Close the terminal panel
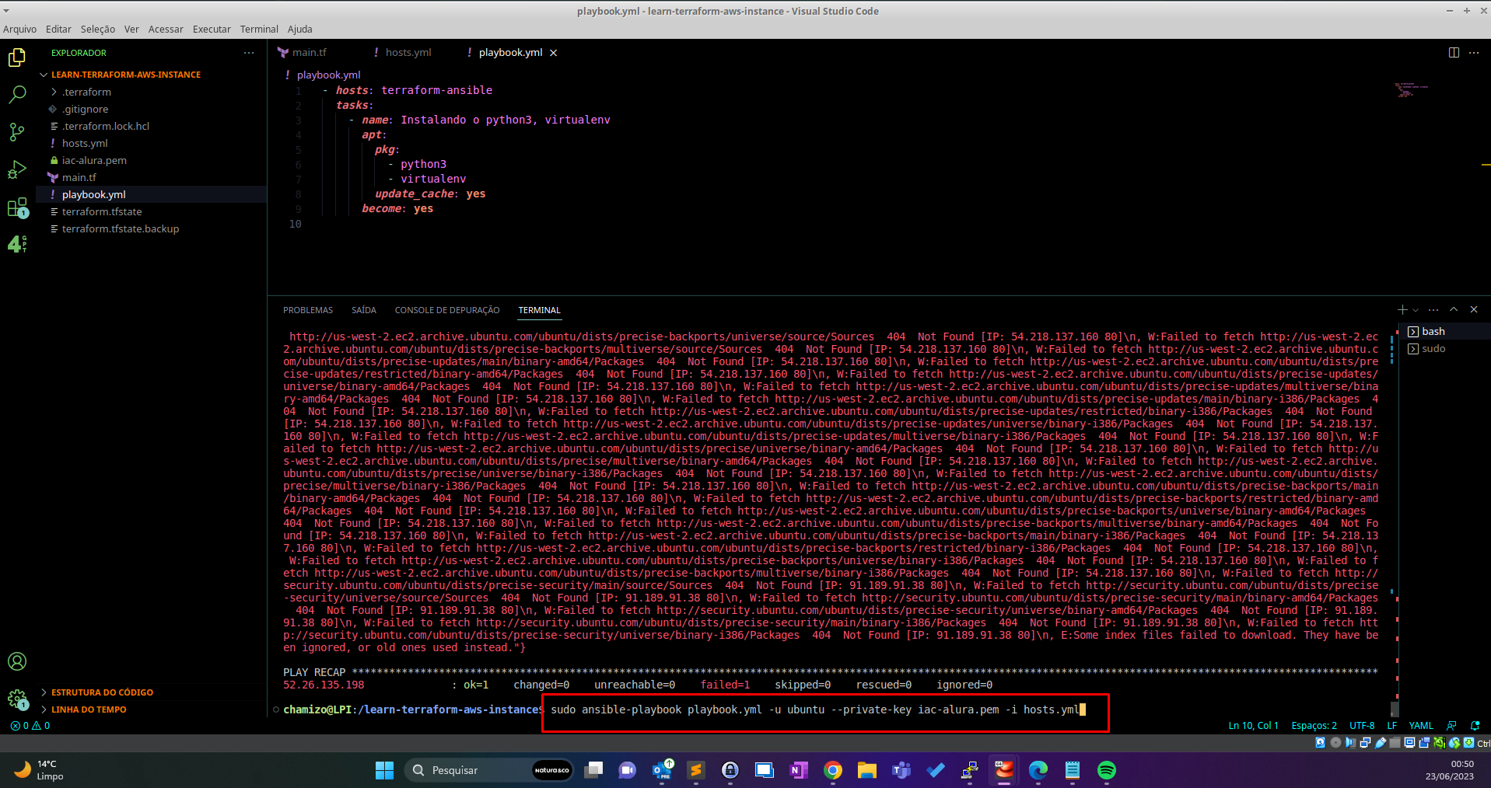This screenshot has width=1491, height=788. click(x=1474, y=309)
